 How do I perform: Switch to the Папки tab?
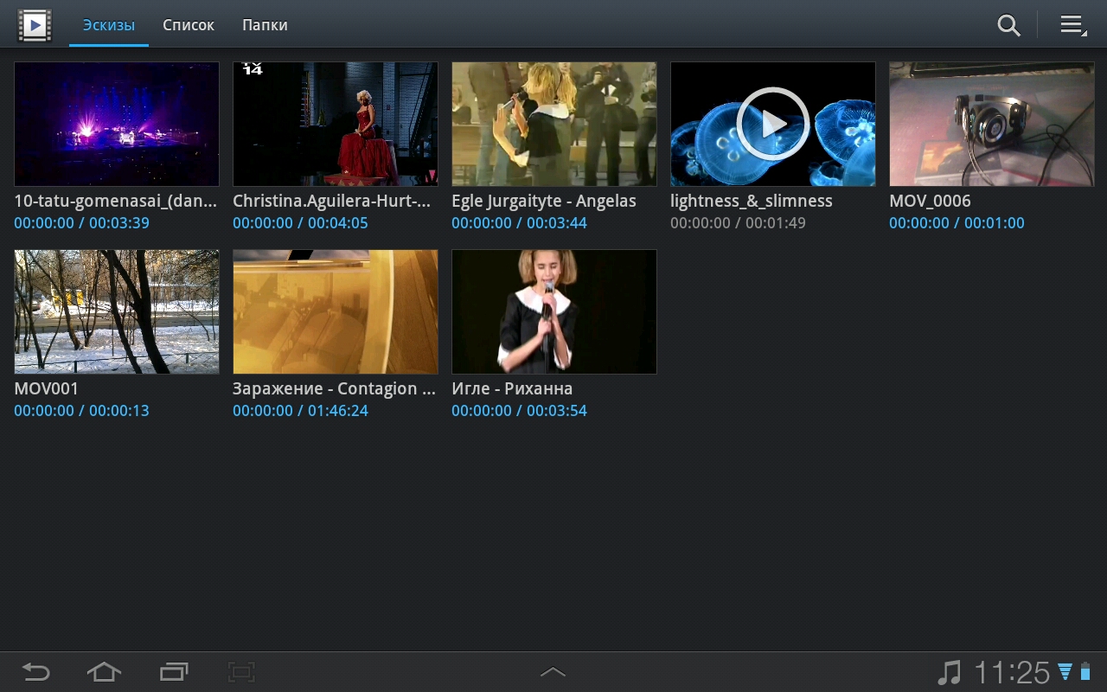tap(265, 25)
